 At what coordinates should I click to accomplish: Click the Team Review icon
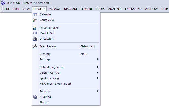pos(35,46)
